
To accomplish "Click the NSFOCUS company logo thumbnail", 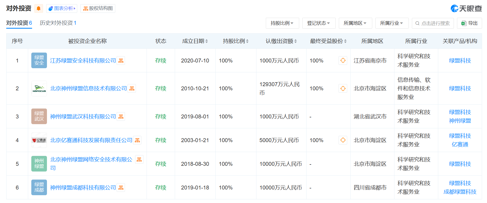I will tap(39, 88).
